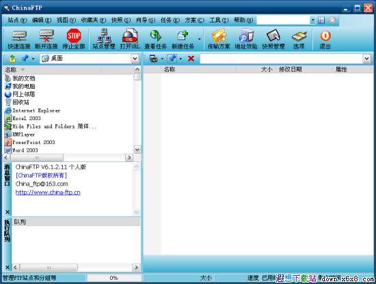376x284 pixels.
Task: Open the 帮助 menu
Action: 243,20
